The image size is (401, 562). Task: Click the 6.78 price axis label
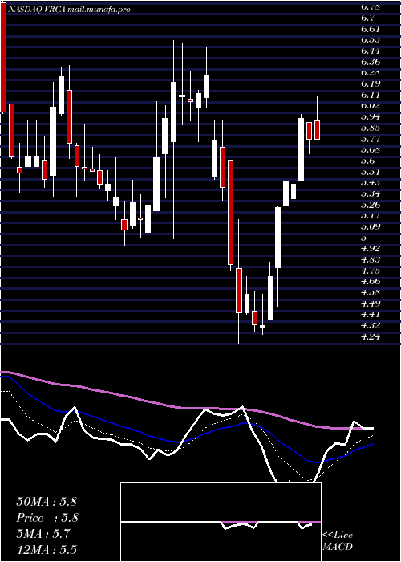pos(371,6)
